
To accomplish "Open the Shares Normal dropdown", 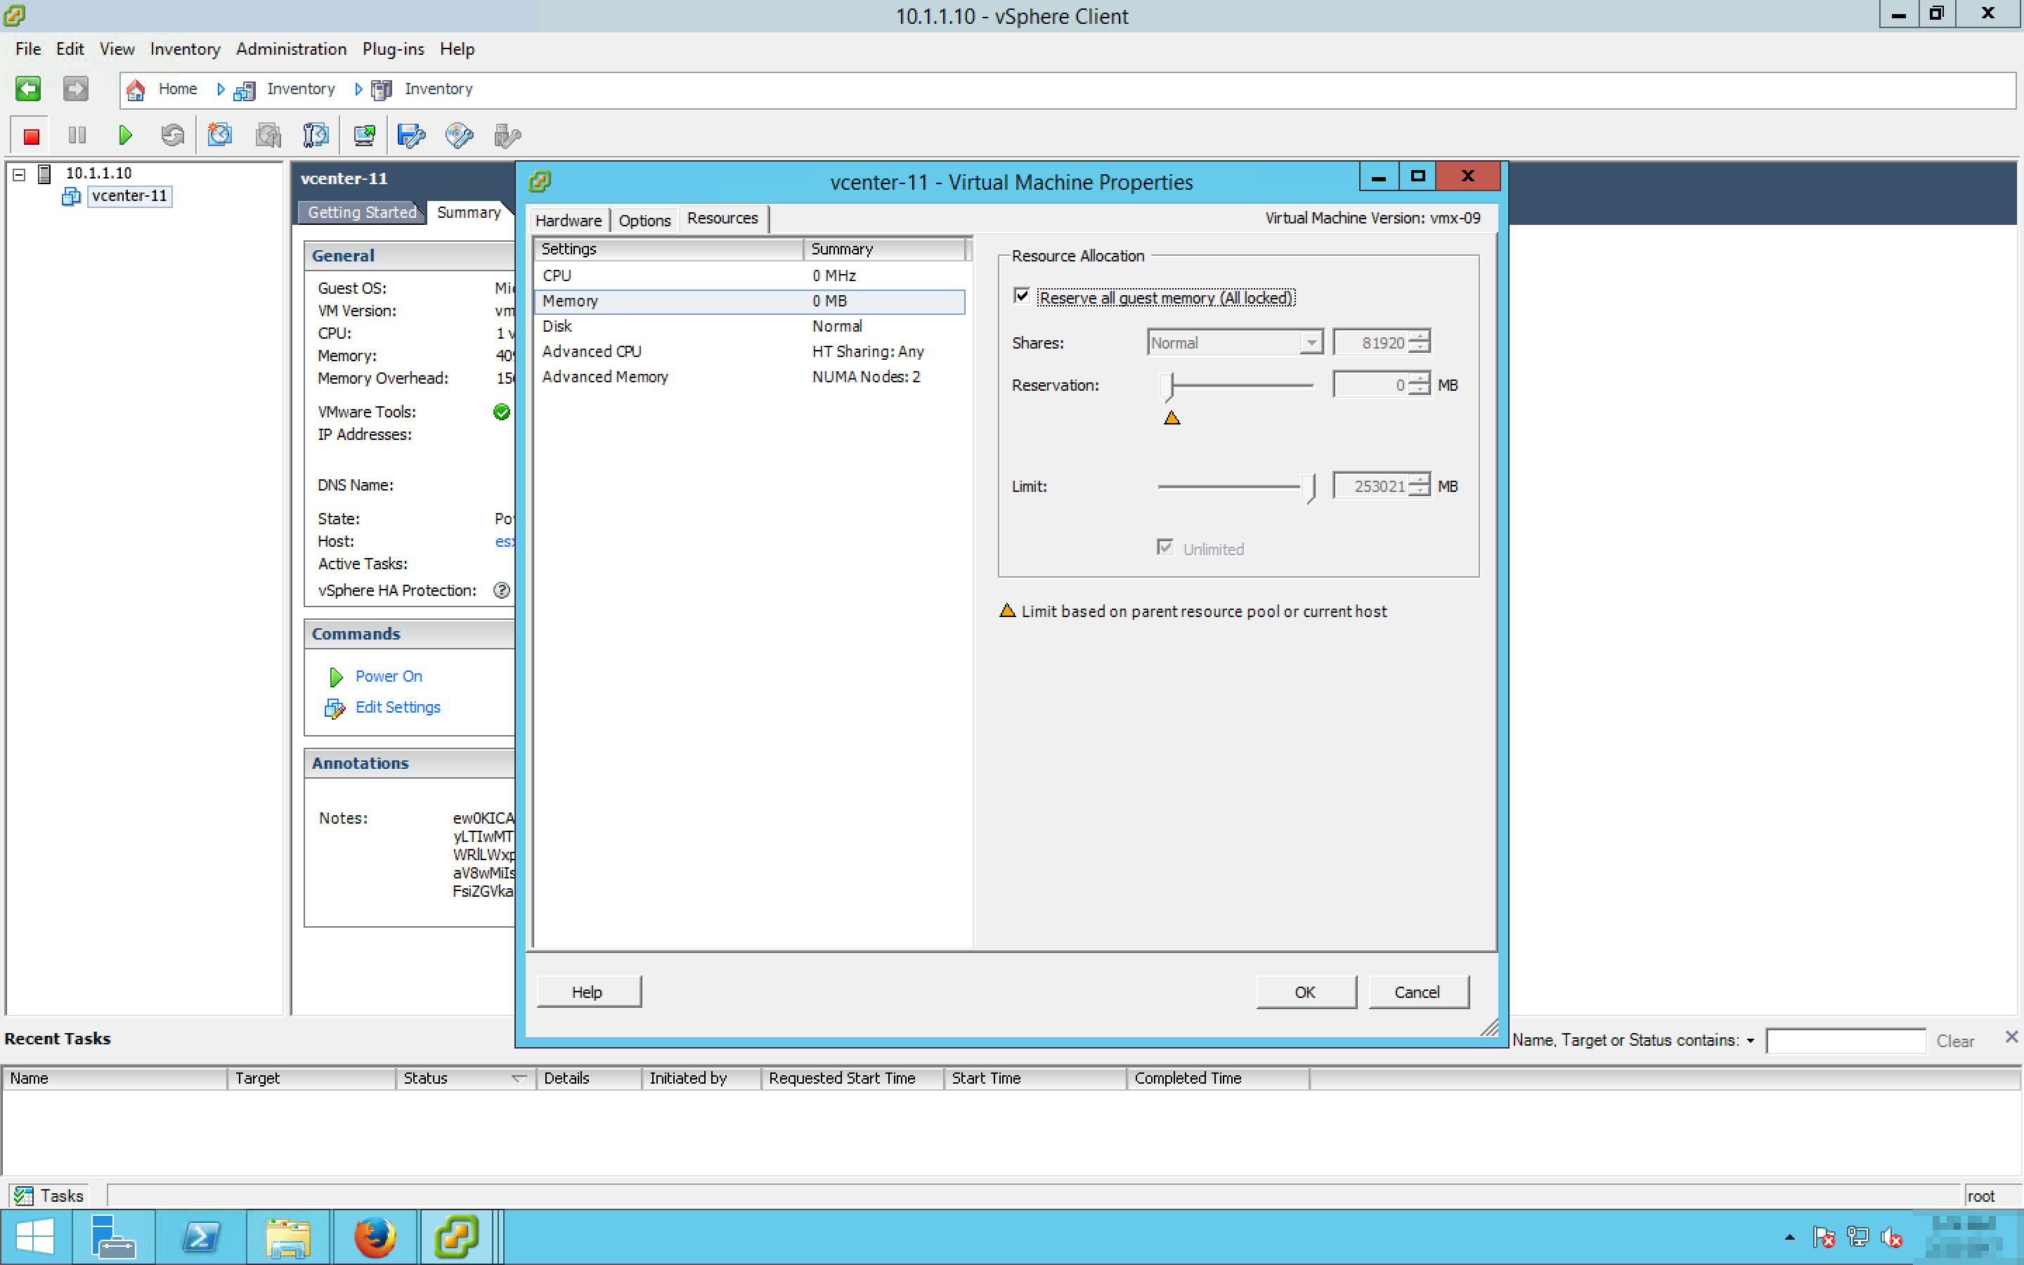I will pos(1311,343).
